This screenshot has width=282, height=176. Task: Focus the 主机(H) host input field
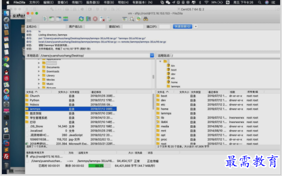coord(52,26)
